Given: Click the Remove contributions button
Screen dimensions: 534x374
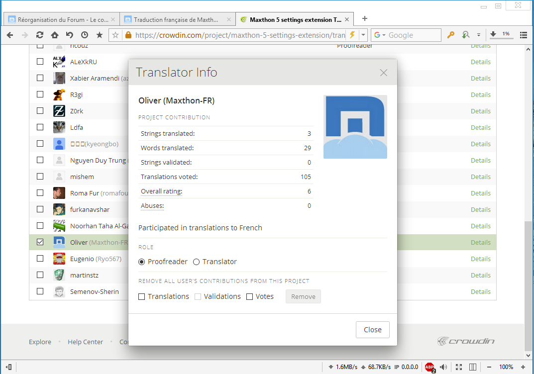Looking at the screenshot, I should click(x=303, y=296).
